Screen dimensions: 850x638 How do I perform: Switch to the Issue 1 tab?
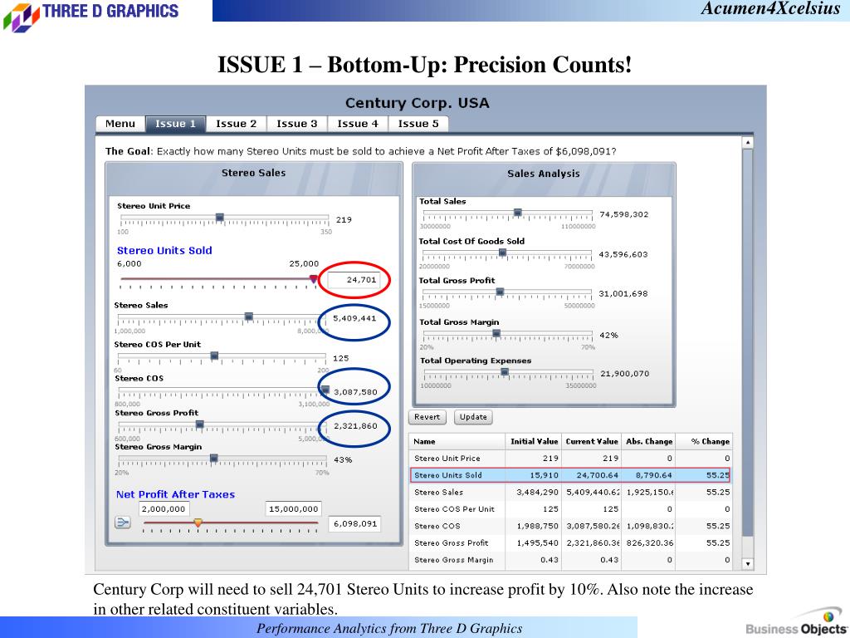[175, 124]
